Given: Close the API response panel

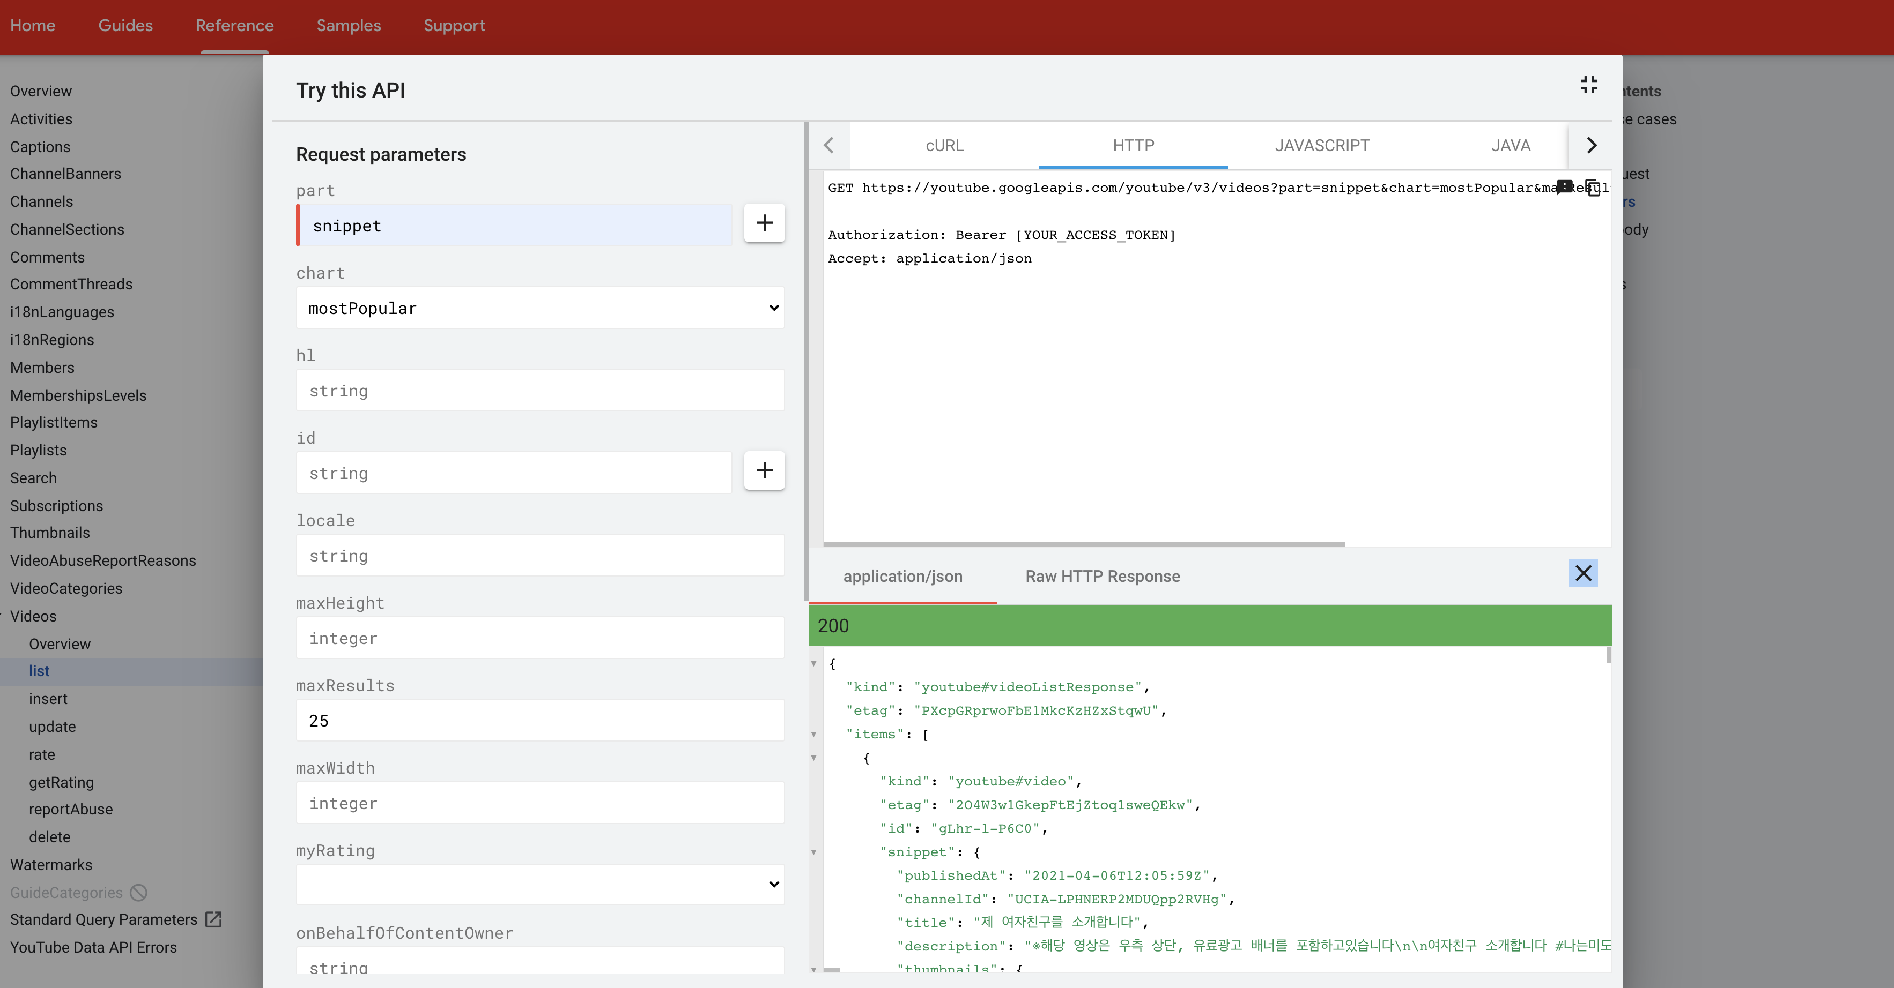Looking at the screenshot, I should 1583,574.
